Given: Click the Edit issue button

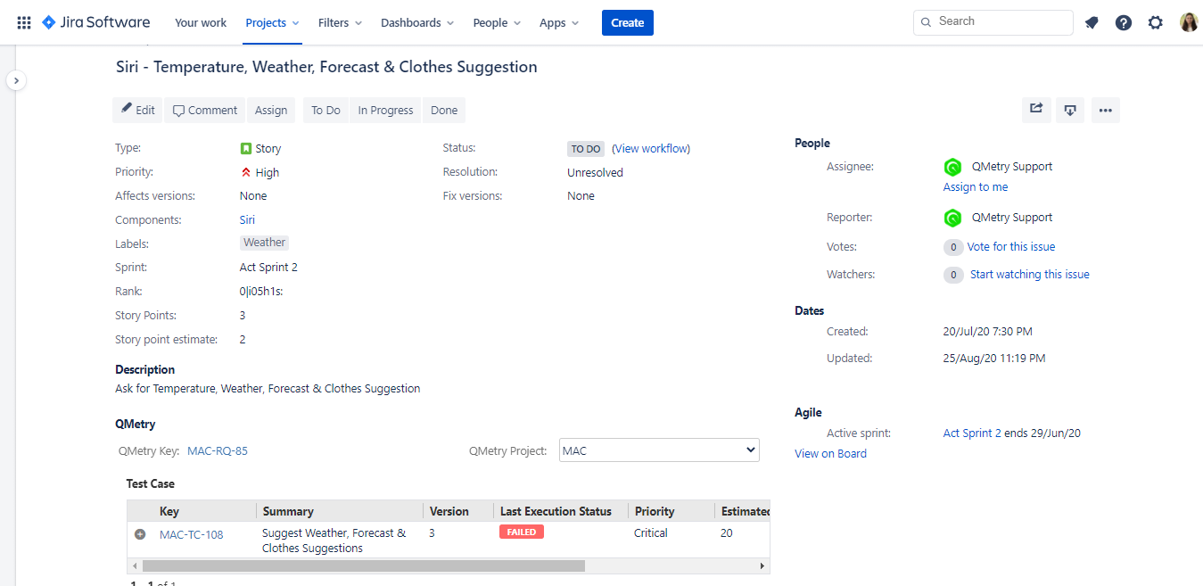Looking at the screenshot, I should 137,110.
